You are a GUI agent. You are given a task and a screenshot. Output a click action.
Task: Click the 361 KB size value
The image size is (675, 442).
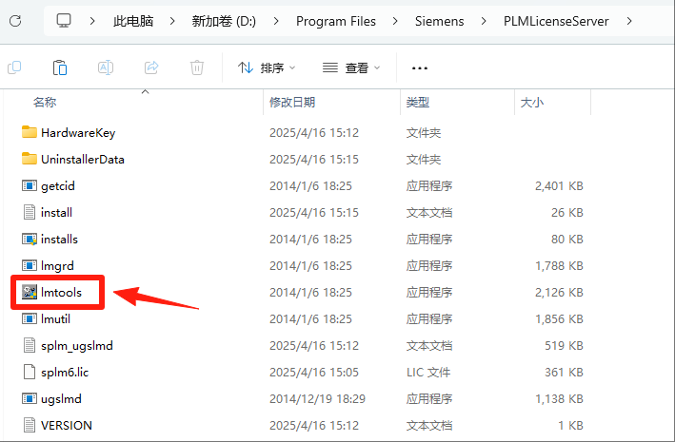click(x=564, y=373)
